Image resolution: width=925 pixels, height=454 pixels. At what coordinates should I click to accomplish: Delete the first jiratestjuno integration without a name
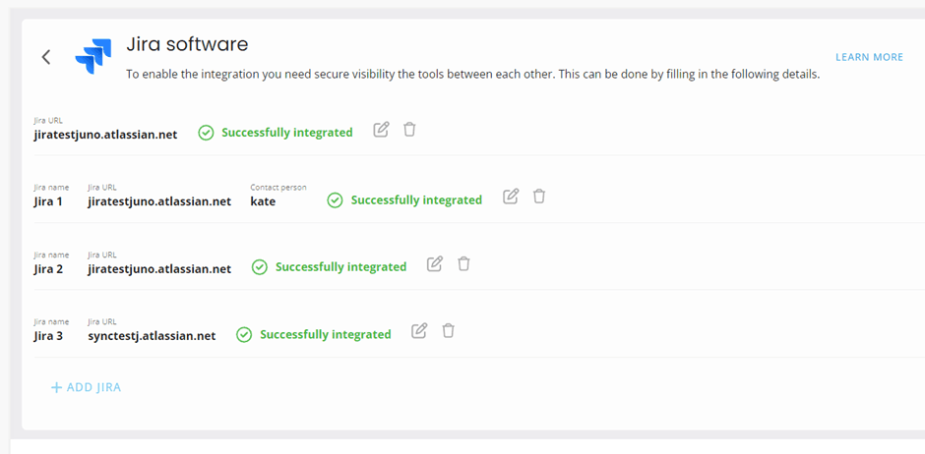[x=409, y=130]
